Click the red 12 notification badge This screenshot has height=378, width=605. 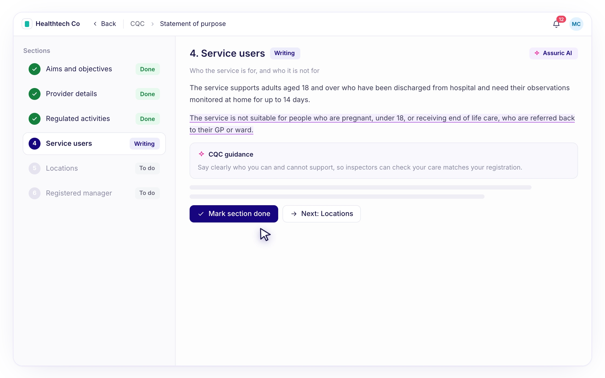click(x=561, y=19)
